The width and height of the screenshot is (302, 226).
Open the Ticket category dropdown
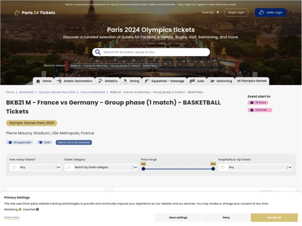[x=135, y=167]
